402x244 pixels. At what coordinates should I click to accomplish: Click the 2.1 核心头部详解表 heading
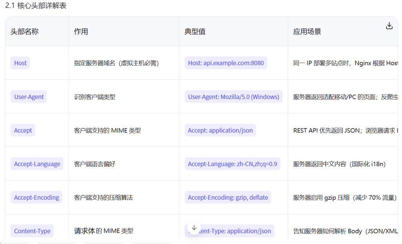[x=36, y=7]
